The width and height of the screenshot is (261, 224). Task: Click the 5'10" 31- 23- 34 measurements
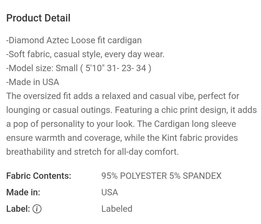point(116,68)
